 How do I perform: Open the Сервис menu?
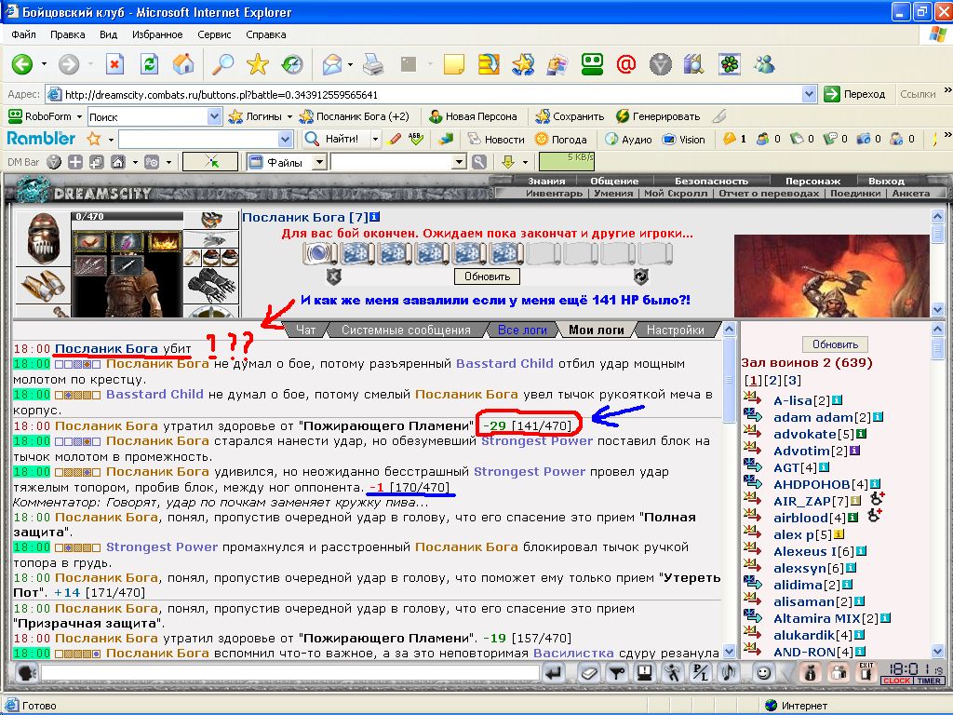(214, 34)
